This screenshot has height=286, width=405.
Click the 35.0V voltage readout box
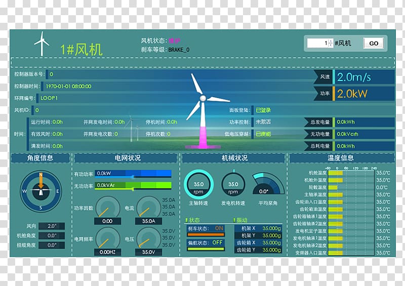tap(148, 252)
